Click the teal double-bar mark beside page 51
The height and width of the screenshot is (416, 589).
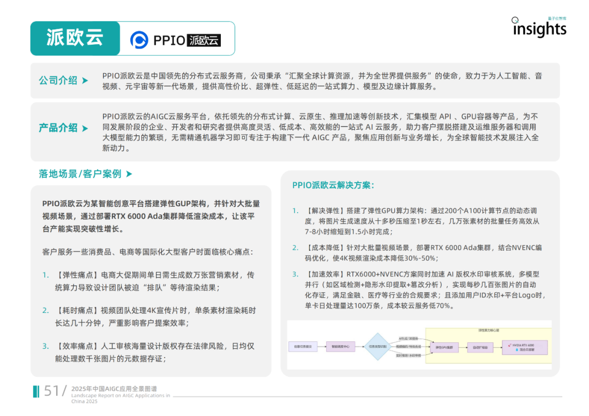(36, 391)
